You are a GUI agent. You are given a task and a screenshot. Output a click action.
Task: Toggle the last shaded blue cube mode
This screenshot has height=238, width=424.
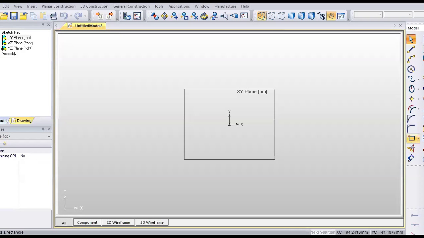pyautogui.click(x=311, y=16)
